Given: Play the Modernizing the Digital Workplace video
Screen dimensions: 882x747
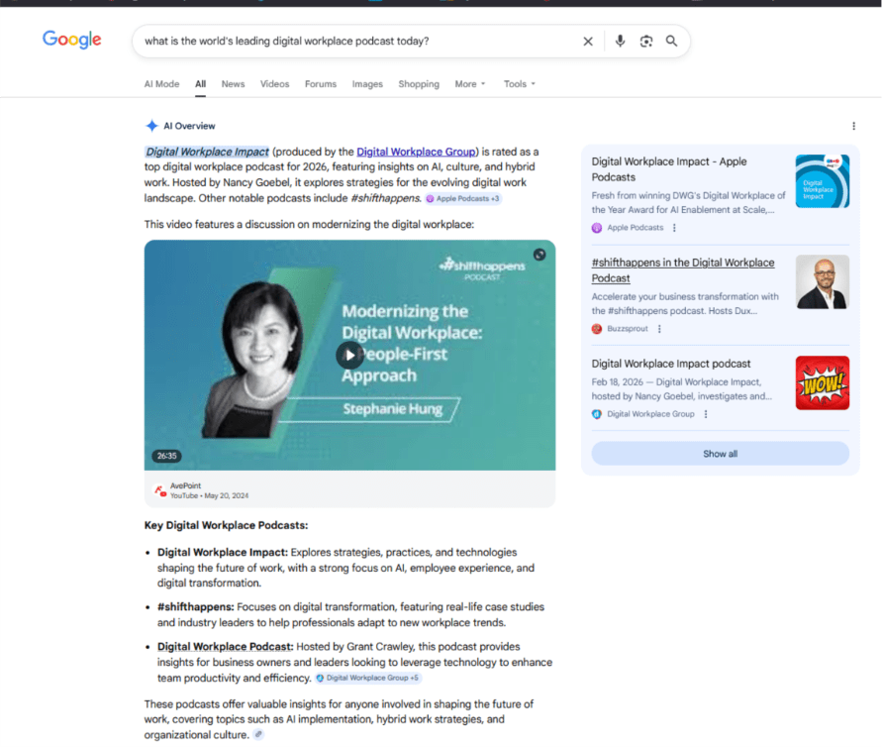Looking at the screenshot, I should click(349, 355).
